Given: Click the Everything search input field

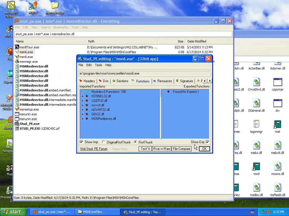Looking at the screenshot, I should pos(123,34).
